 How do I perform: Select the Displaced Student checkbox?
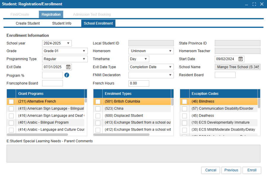tap(98, 116)
